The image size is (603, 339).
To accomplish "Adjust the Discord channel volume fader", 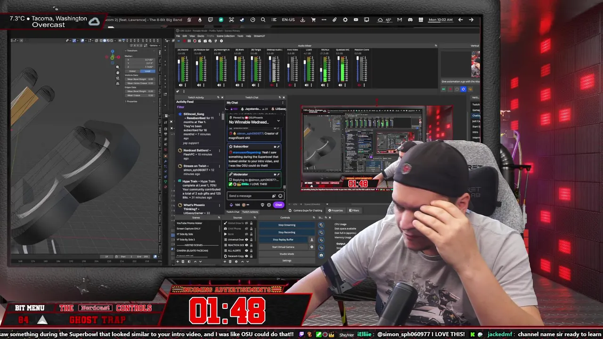I will (x=179, y=62).
